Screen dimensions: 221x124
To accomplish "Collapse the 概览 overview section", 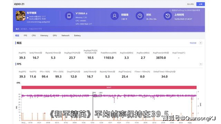I will 201,43.
